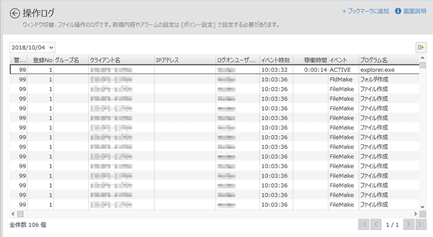Click the 1 / 1 page indicator
Screen dimensions: 433x237
pos(392,225)
